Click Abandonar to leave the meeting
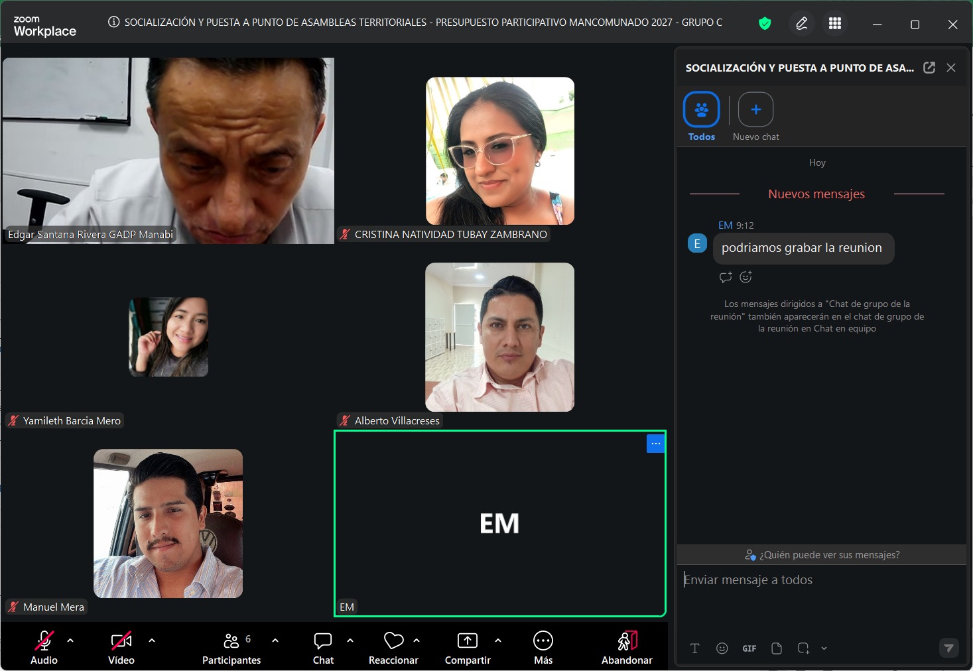This screenshot has height=671, width=973. coord(626,647)
